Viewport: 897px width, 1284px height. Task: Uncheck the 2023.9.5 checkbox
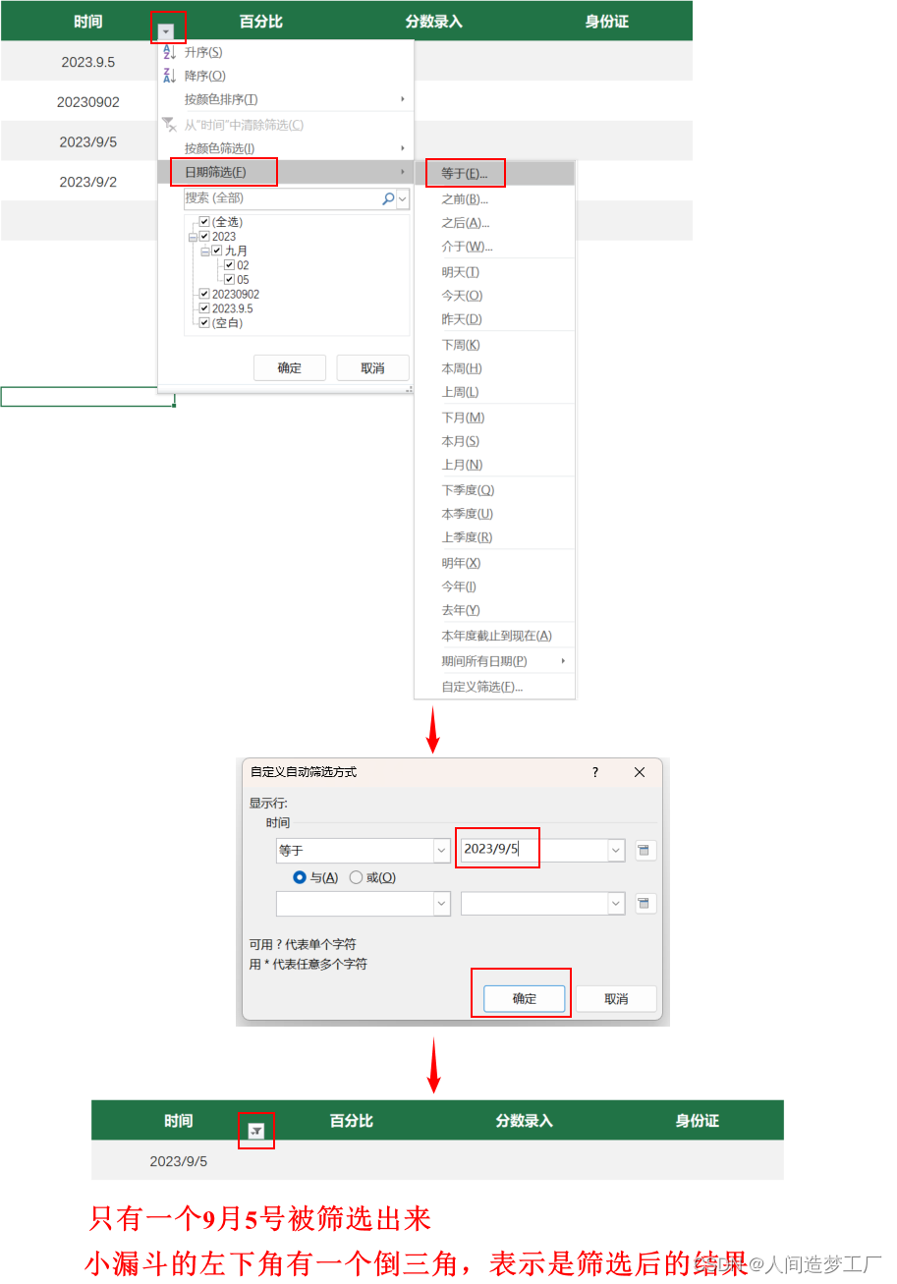tap(204, 308)
